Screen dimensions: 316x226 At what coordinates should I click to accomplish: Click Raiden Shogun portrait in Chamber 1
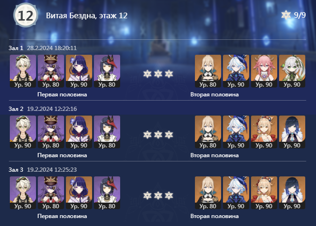tap(79, 71)
